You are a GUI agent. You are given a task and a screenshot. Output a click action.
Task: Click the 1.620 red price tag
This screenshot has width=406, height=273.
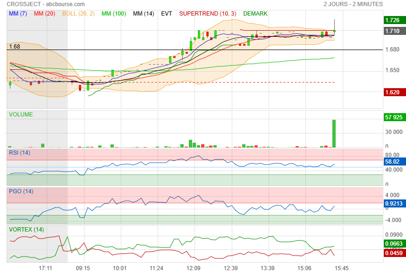[395, 92]
